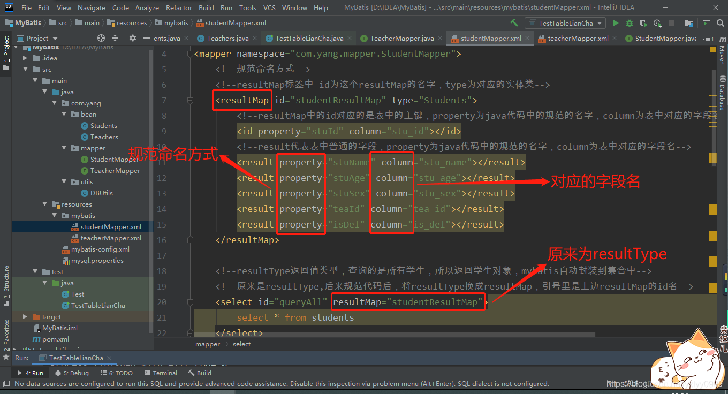Open the Structure side tool button
728x394 pixels.
pos(6,285)
